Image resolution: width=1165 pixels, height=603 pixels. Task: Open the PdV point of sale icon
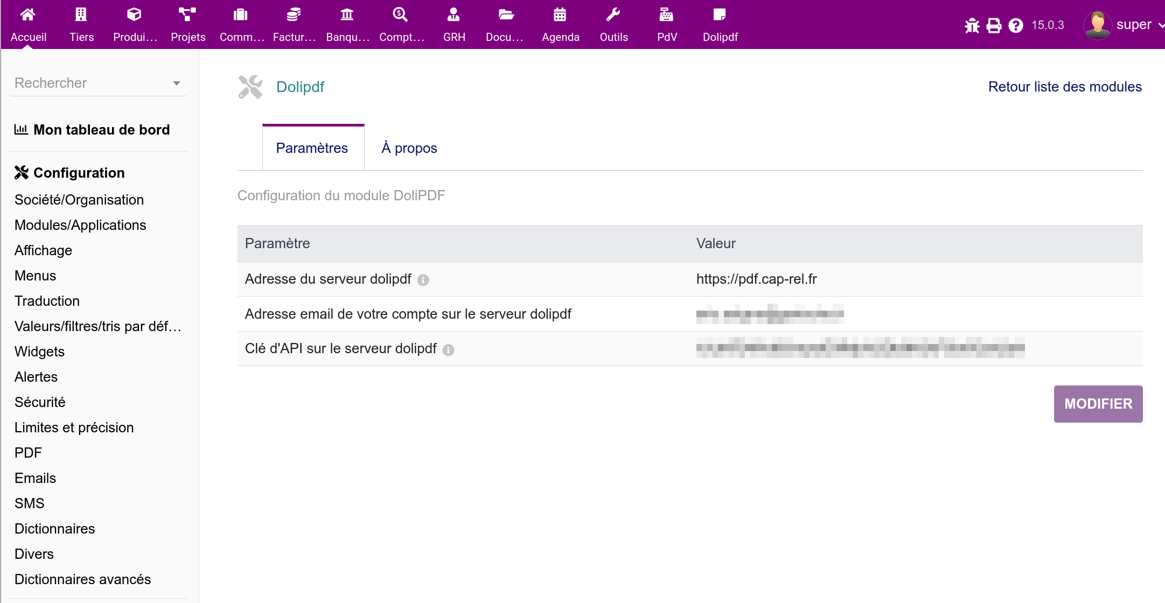point(666,15)
